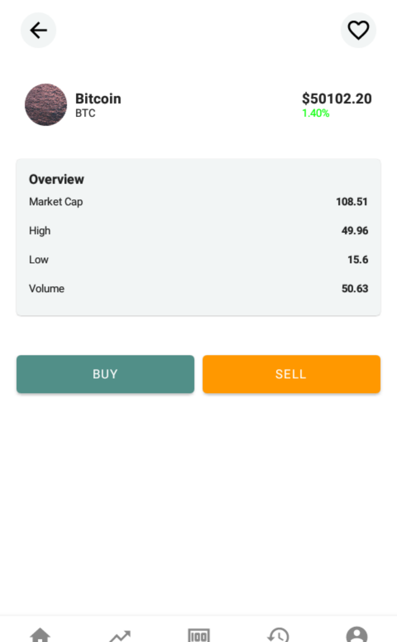Open the money bill tab in bottom bar

(199, 635)
